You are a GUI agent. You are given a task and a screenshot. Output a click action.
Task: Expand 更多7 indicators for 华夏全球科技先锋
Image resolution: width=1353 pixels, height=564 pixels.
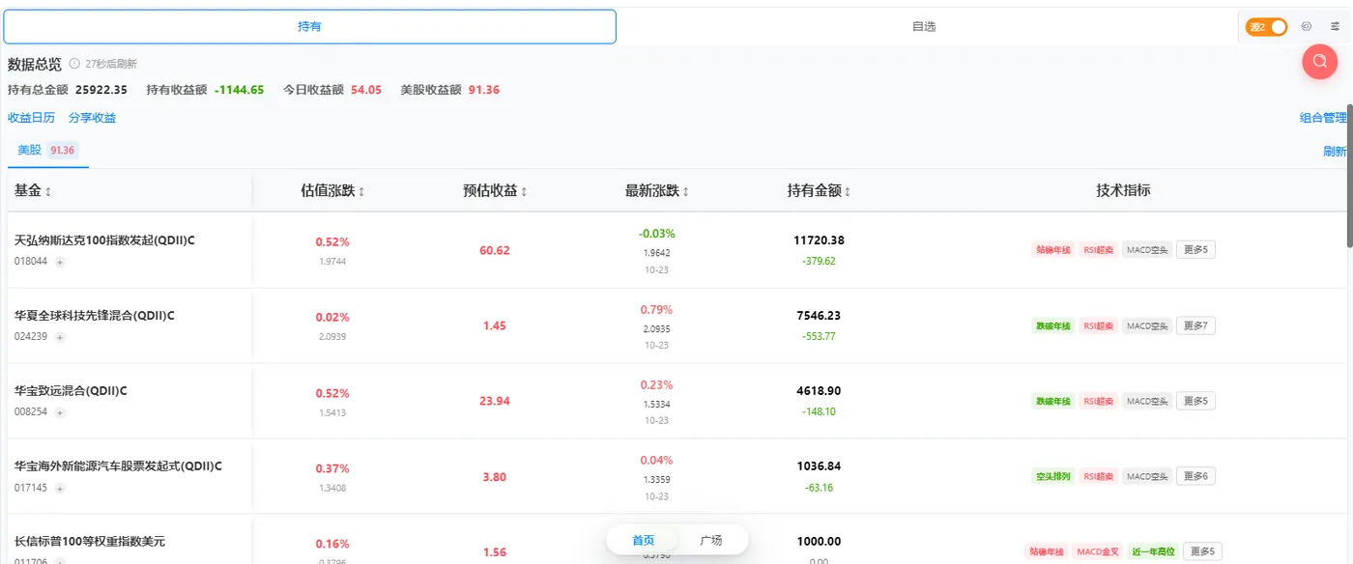1195,325
